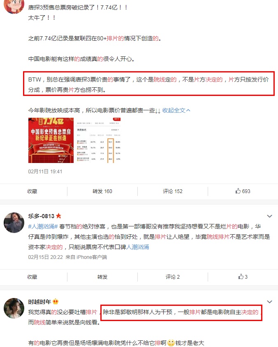The image size is (278, 347).
Task: Open 转发 160 on first post
Action: 102,191
